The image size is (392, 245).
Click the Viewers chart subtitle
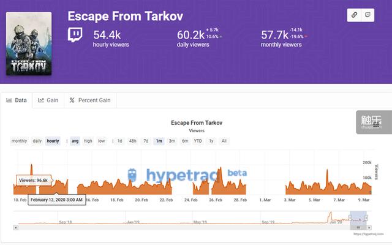pos(197,130)
